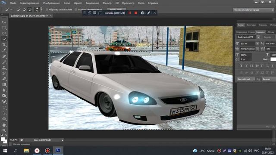Toggle All Caps text style
The height and width of the screenshot is (155, 276).
click(x=252, y=66)
